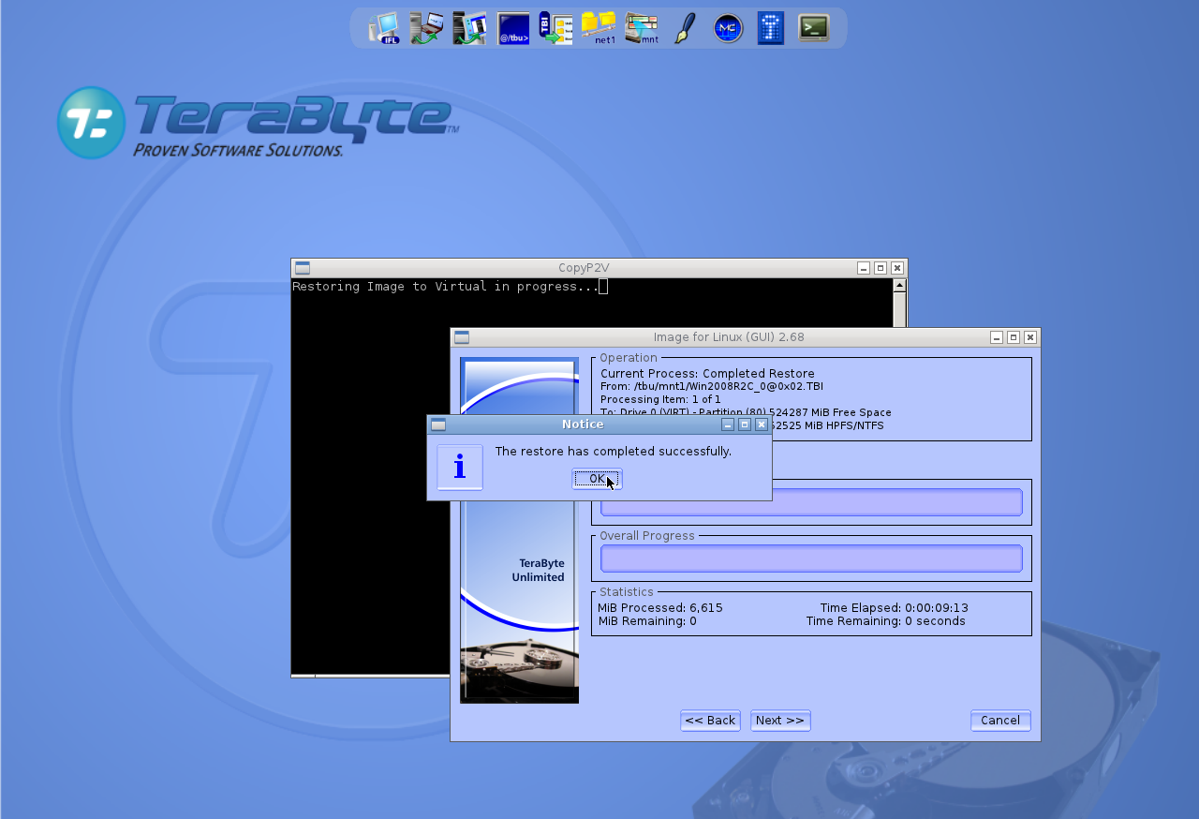Open the CopyP2V window menu icon
This screenshot has height=819, width=1199.
click(303, 268)
